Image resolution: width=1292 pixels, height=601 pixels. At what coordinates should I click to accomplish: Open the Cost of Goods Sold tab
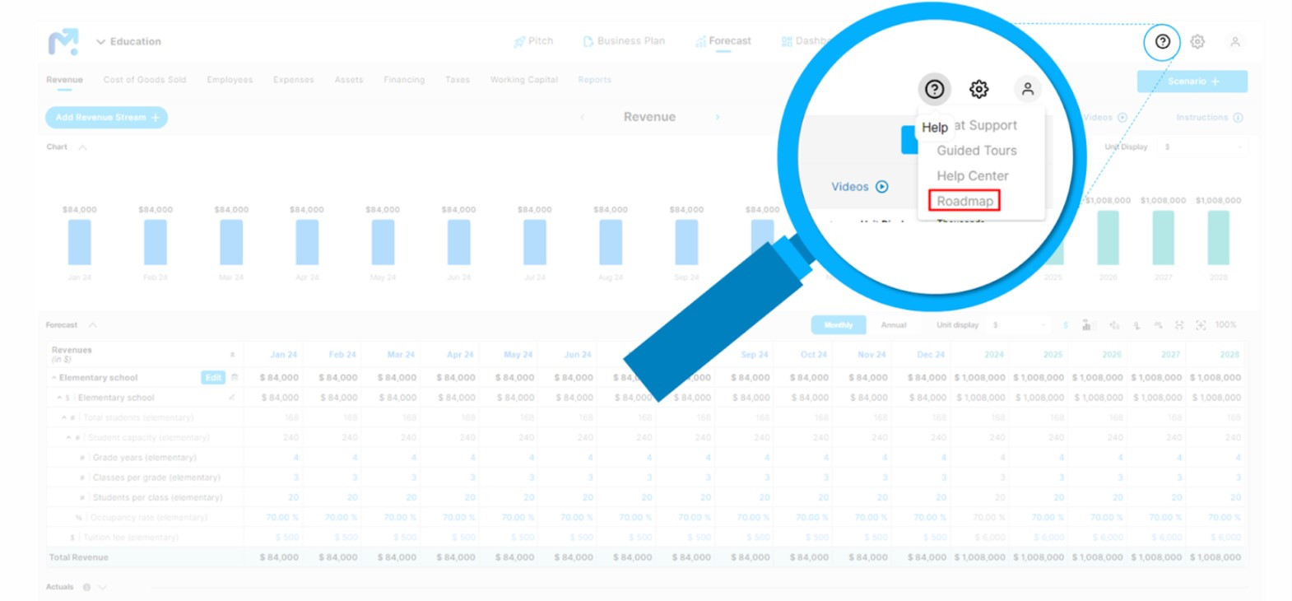145,80
